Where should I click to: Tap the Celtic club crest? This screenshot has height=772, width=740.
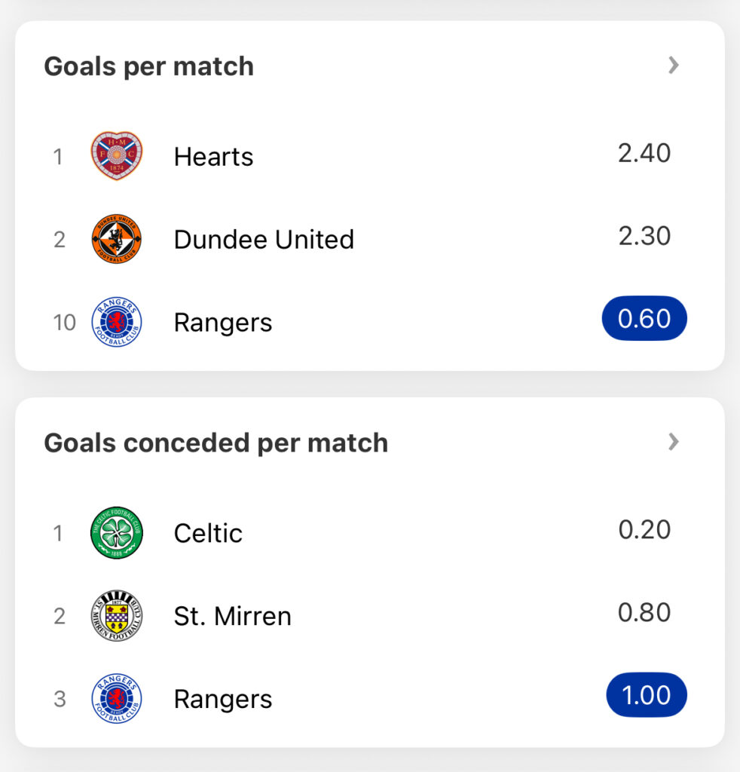pos(117,533)
